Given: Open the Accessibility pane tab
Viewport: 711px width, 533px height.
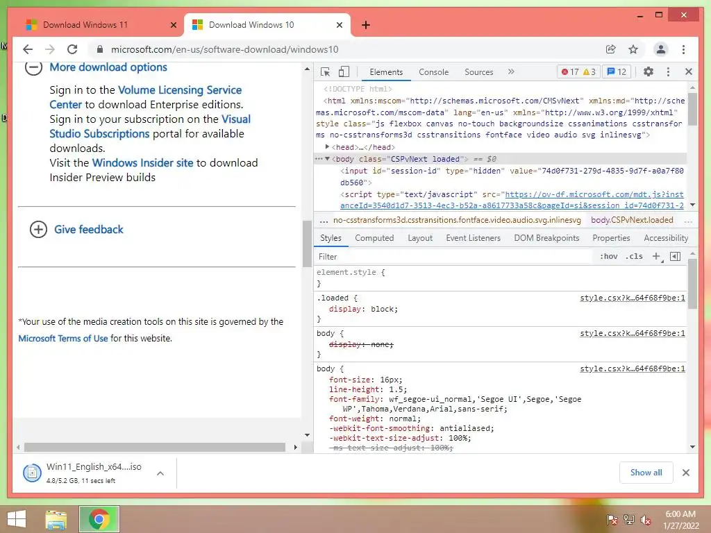Looking at the screenshot, I should tap(666, 238).
